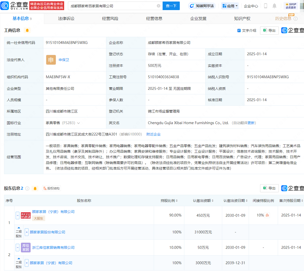Clear the search box text

point(159,6)
